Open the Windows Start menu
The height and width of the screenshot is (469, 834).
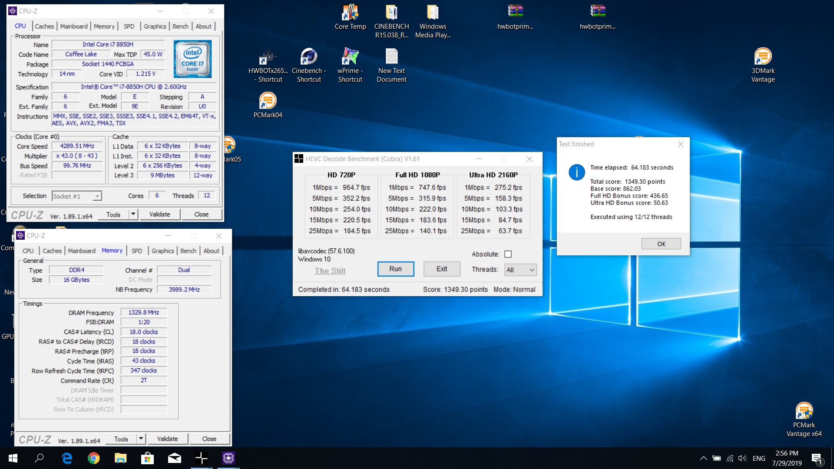(x=13, y=458)
